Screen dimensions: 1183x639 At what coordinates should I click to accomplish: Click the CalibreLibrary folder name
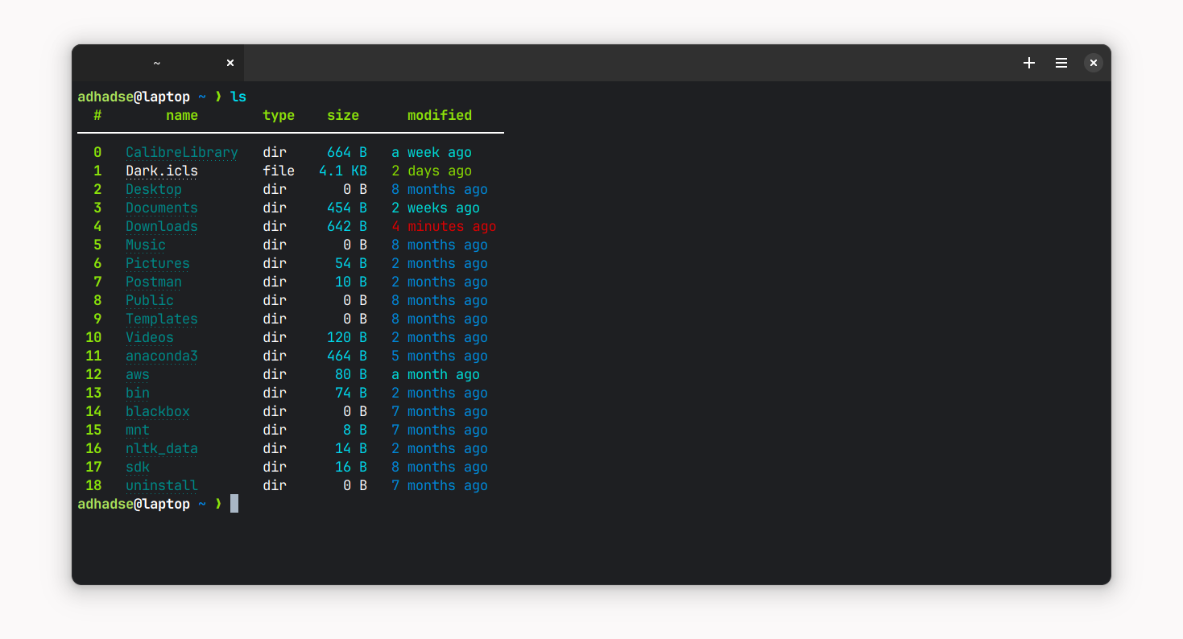click(181, 151)
